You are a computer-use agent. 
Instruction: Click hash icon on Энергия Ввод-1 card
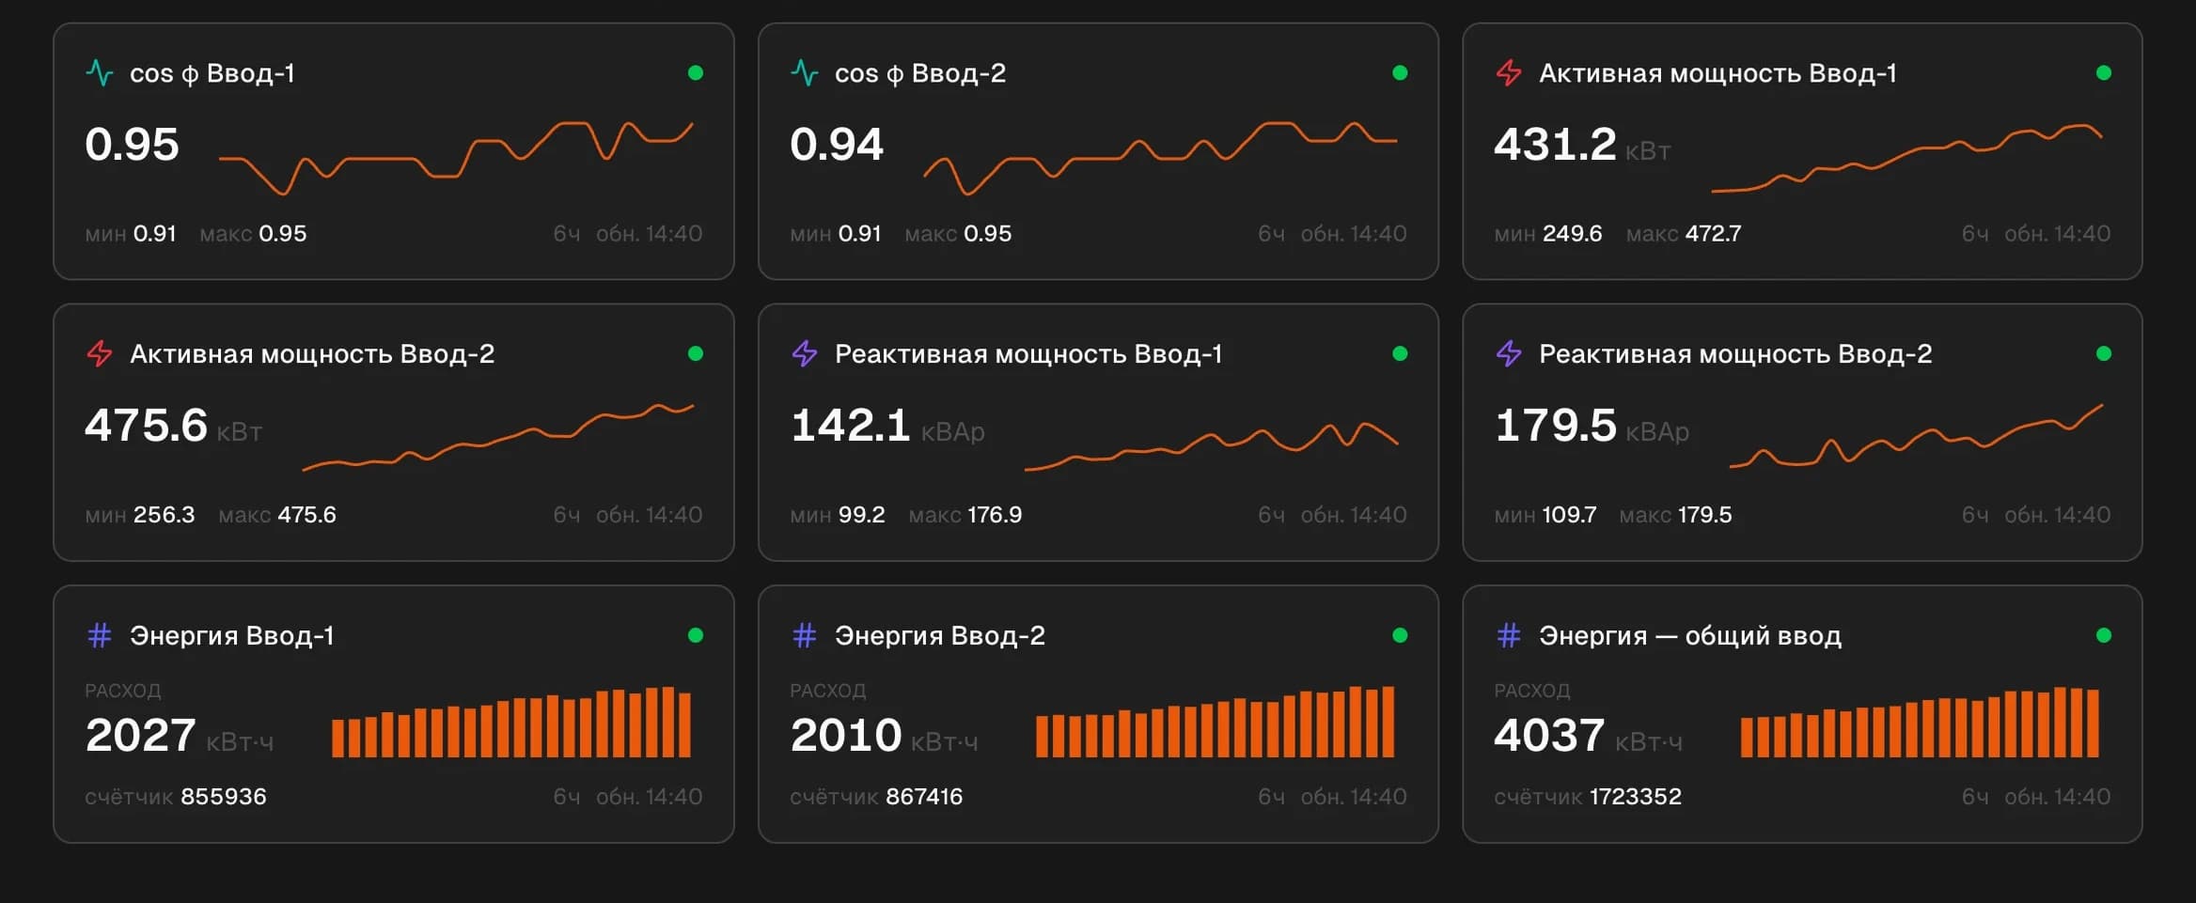pos(100,635)
